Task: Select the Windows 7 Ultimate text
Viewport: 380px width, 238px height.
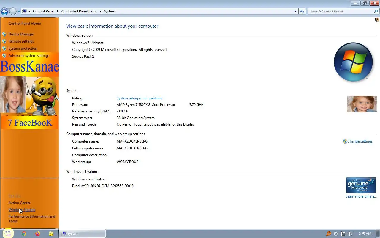Action: coord(88,43)
